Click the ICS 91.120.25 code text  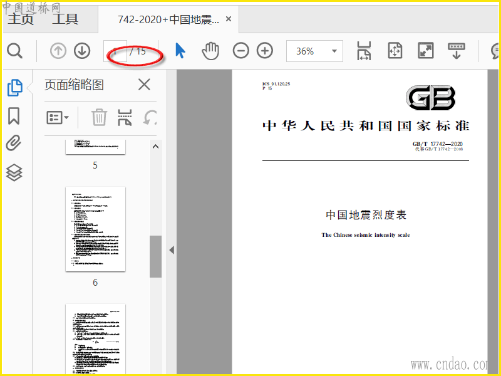pos(276,84)
